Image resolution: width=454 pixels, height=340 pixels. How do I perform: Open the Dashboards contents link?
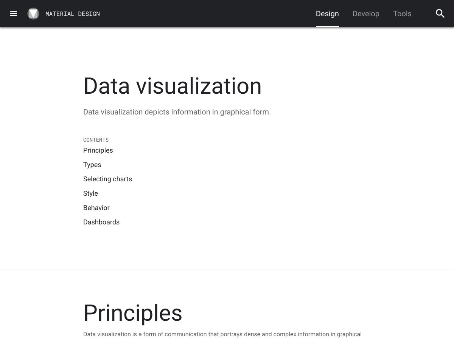coord(101,222)
